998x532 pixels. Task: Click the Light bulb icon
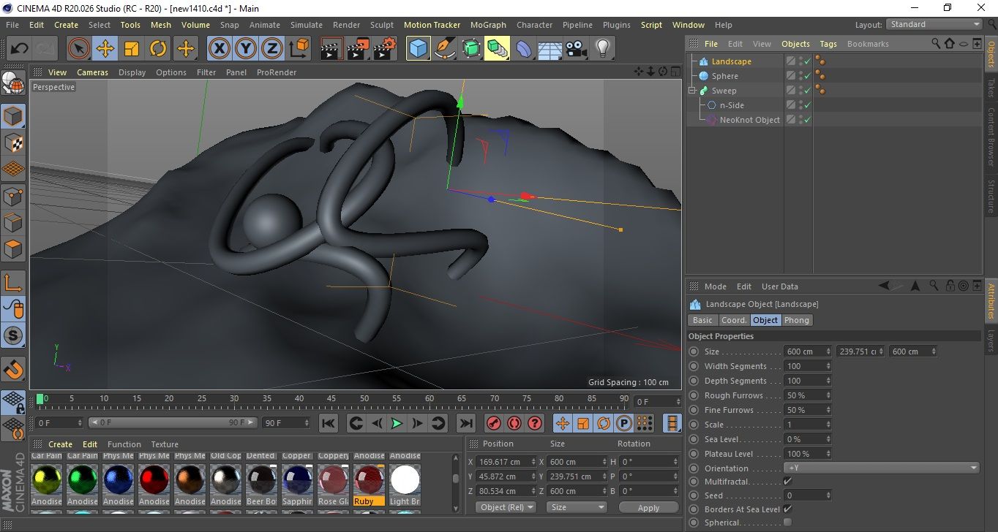pos(602,49)
